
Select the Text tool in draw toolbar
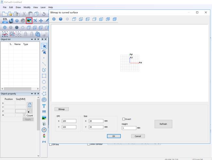pos(44,106)
